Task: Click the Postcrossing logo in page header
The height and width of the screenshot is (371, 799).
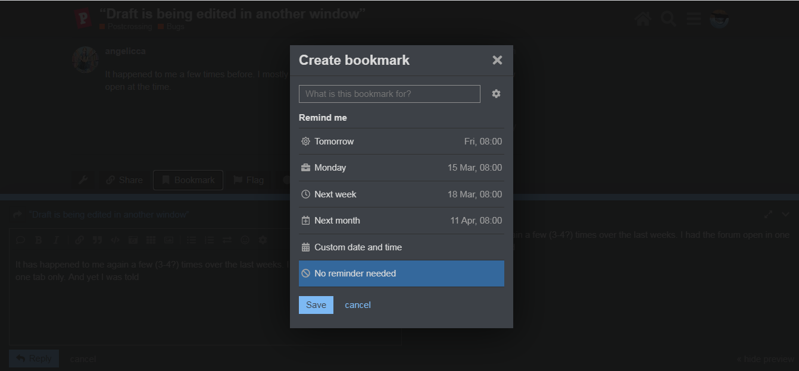Action: pyautogui.click(x=83, y=18)
